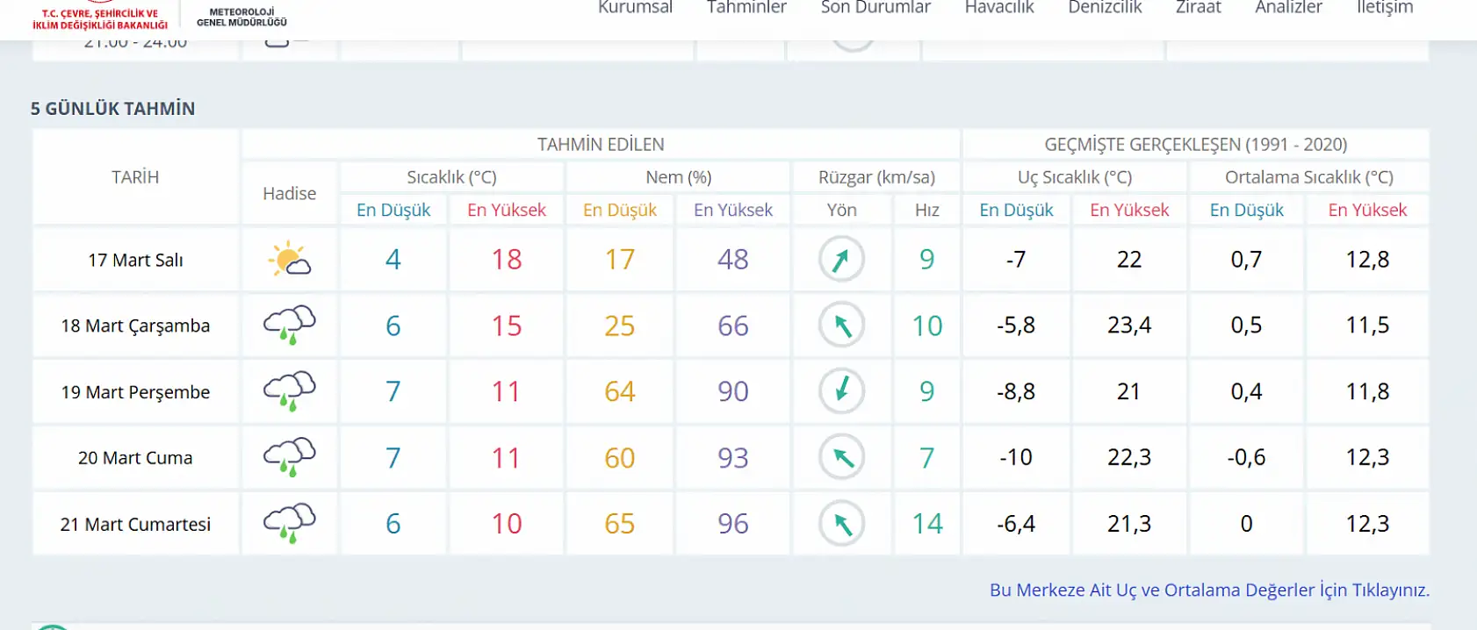
Task: Click the Yön column header
Action: 841,210
